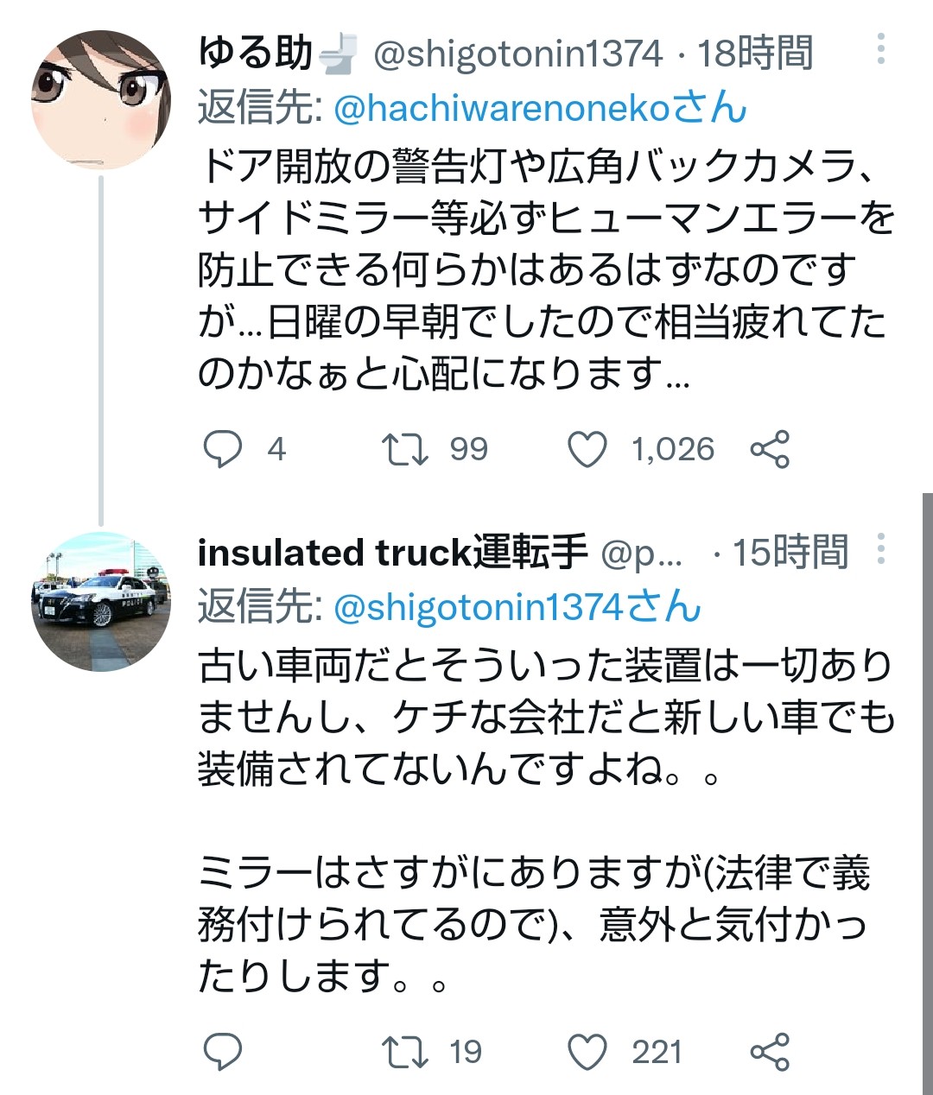
Task: View the police car avatar profile
Action: pos(101,601)
